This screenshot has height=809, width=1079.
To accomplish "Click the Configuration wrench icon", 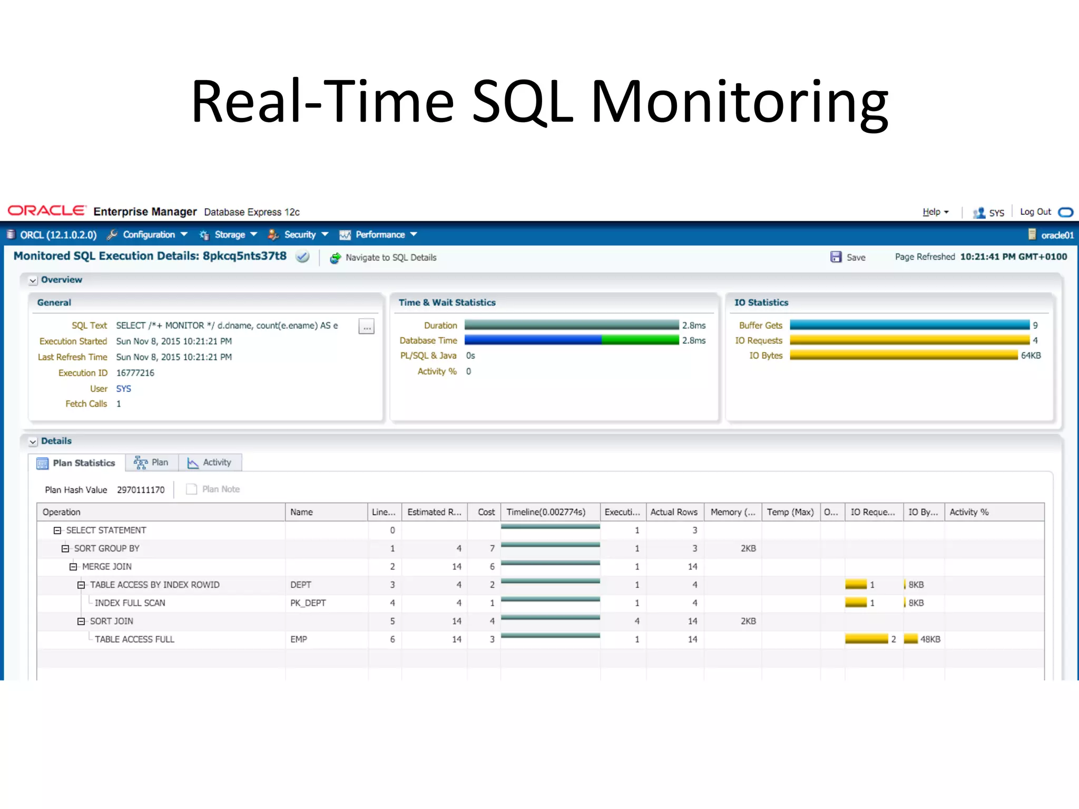I will (x=112, y=235).
